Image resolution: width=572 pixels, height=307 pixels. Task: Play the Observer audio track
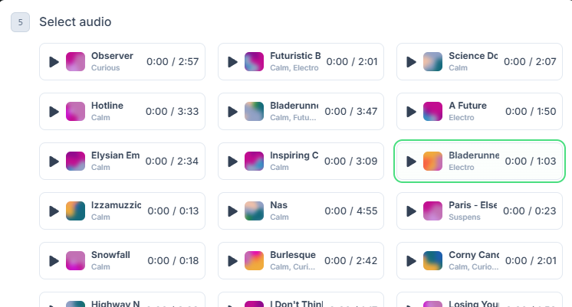[54, 62]
